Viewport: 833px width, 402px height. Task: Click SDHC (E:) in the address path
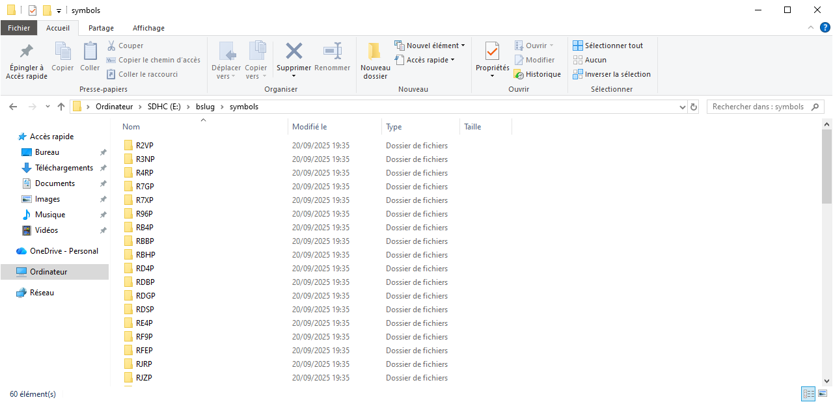coord(164,107)
